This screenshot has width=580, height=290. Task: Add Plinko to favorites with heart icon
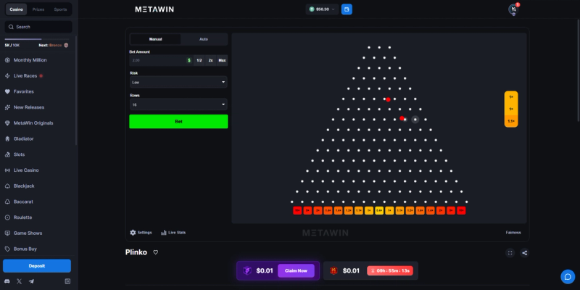(x=156, y=252)
